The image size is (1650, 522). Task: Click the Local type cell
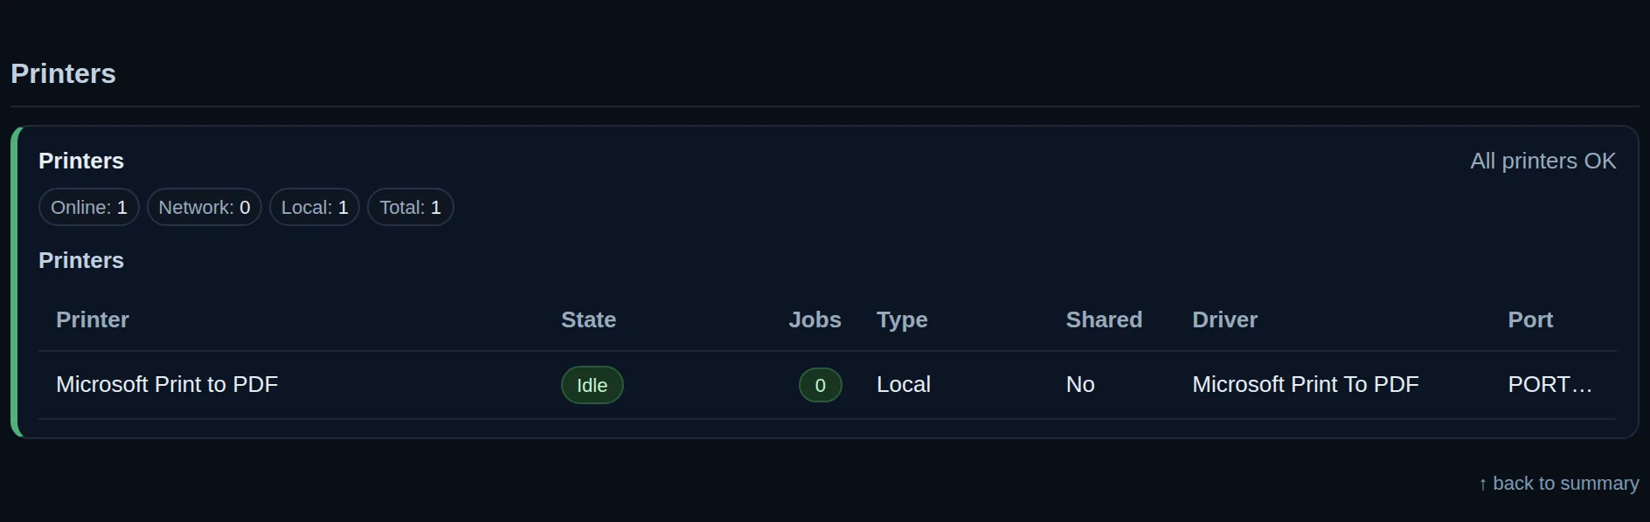tap(904, 384)
